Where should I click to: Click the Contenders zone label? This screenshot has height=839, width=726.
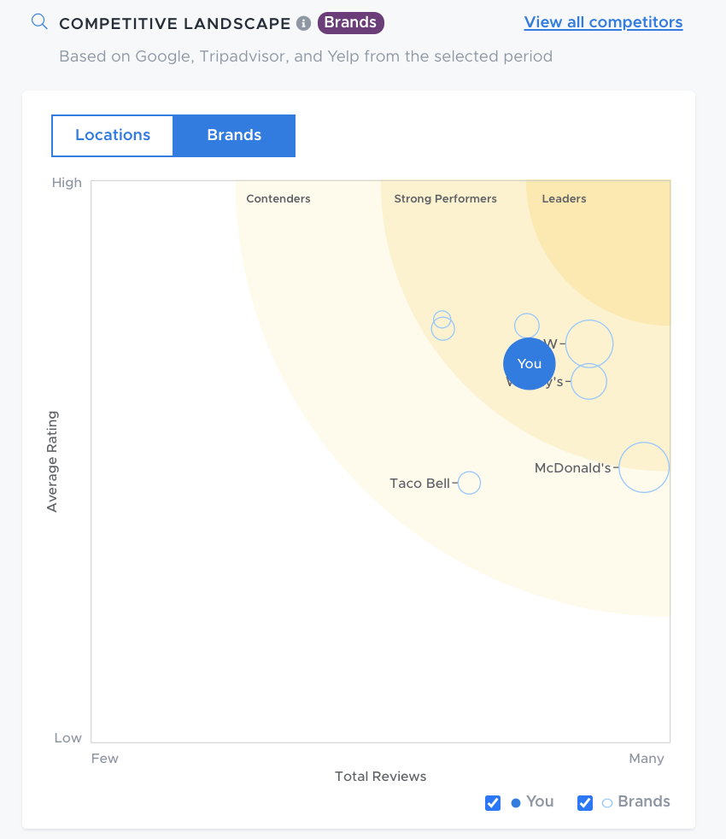tap(278, 199)
